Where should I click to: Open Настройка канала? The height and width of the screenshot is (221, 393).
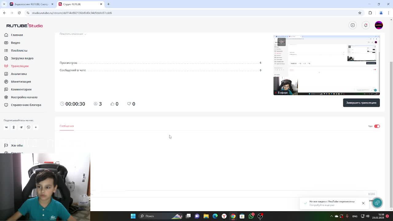[21, 97]
